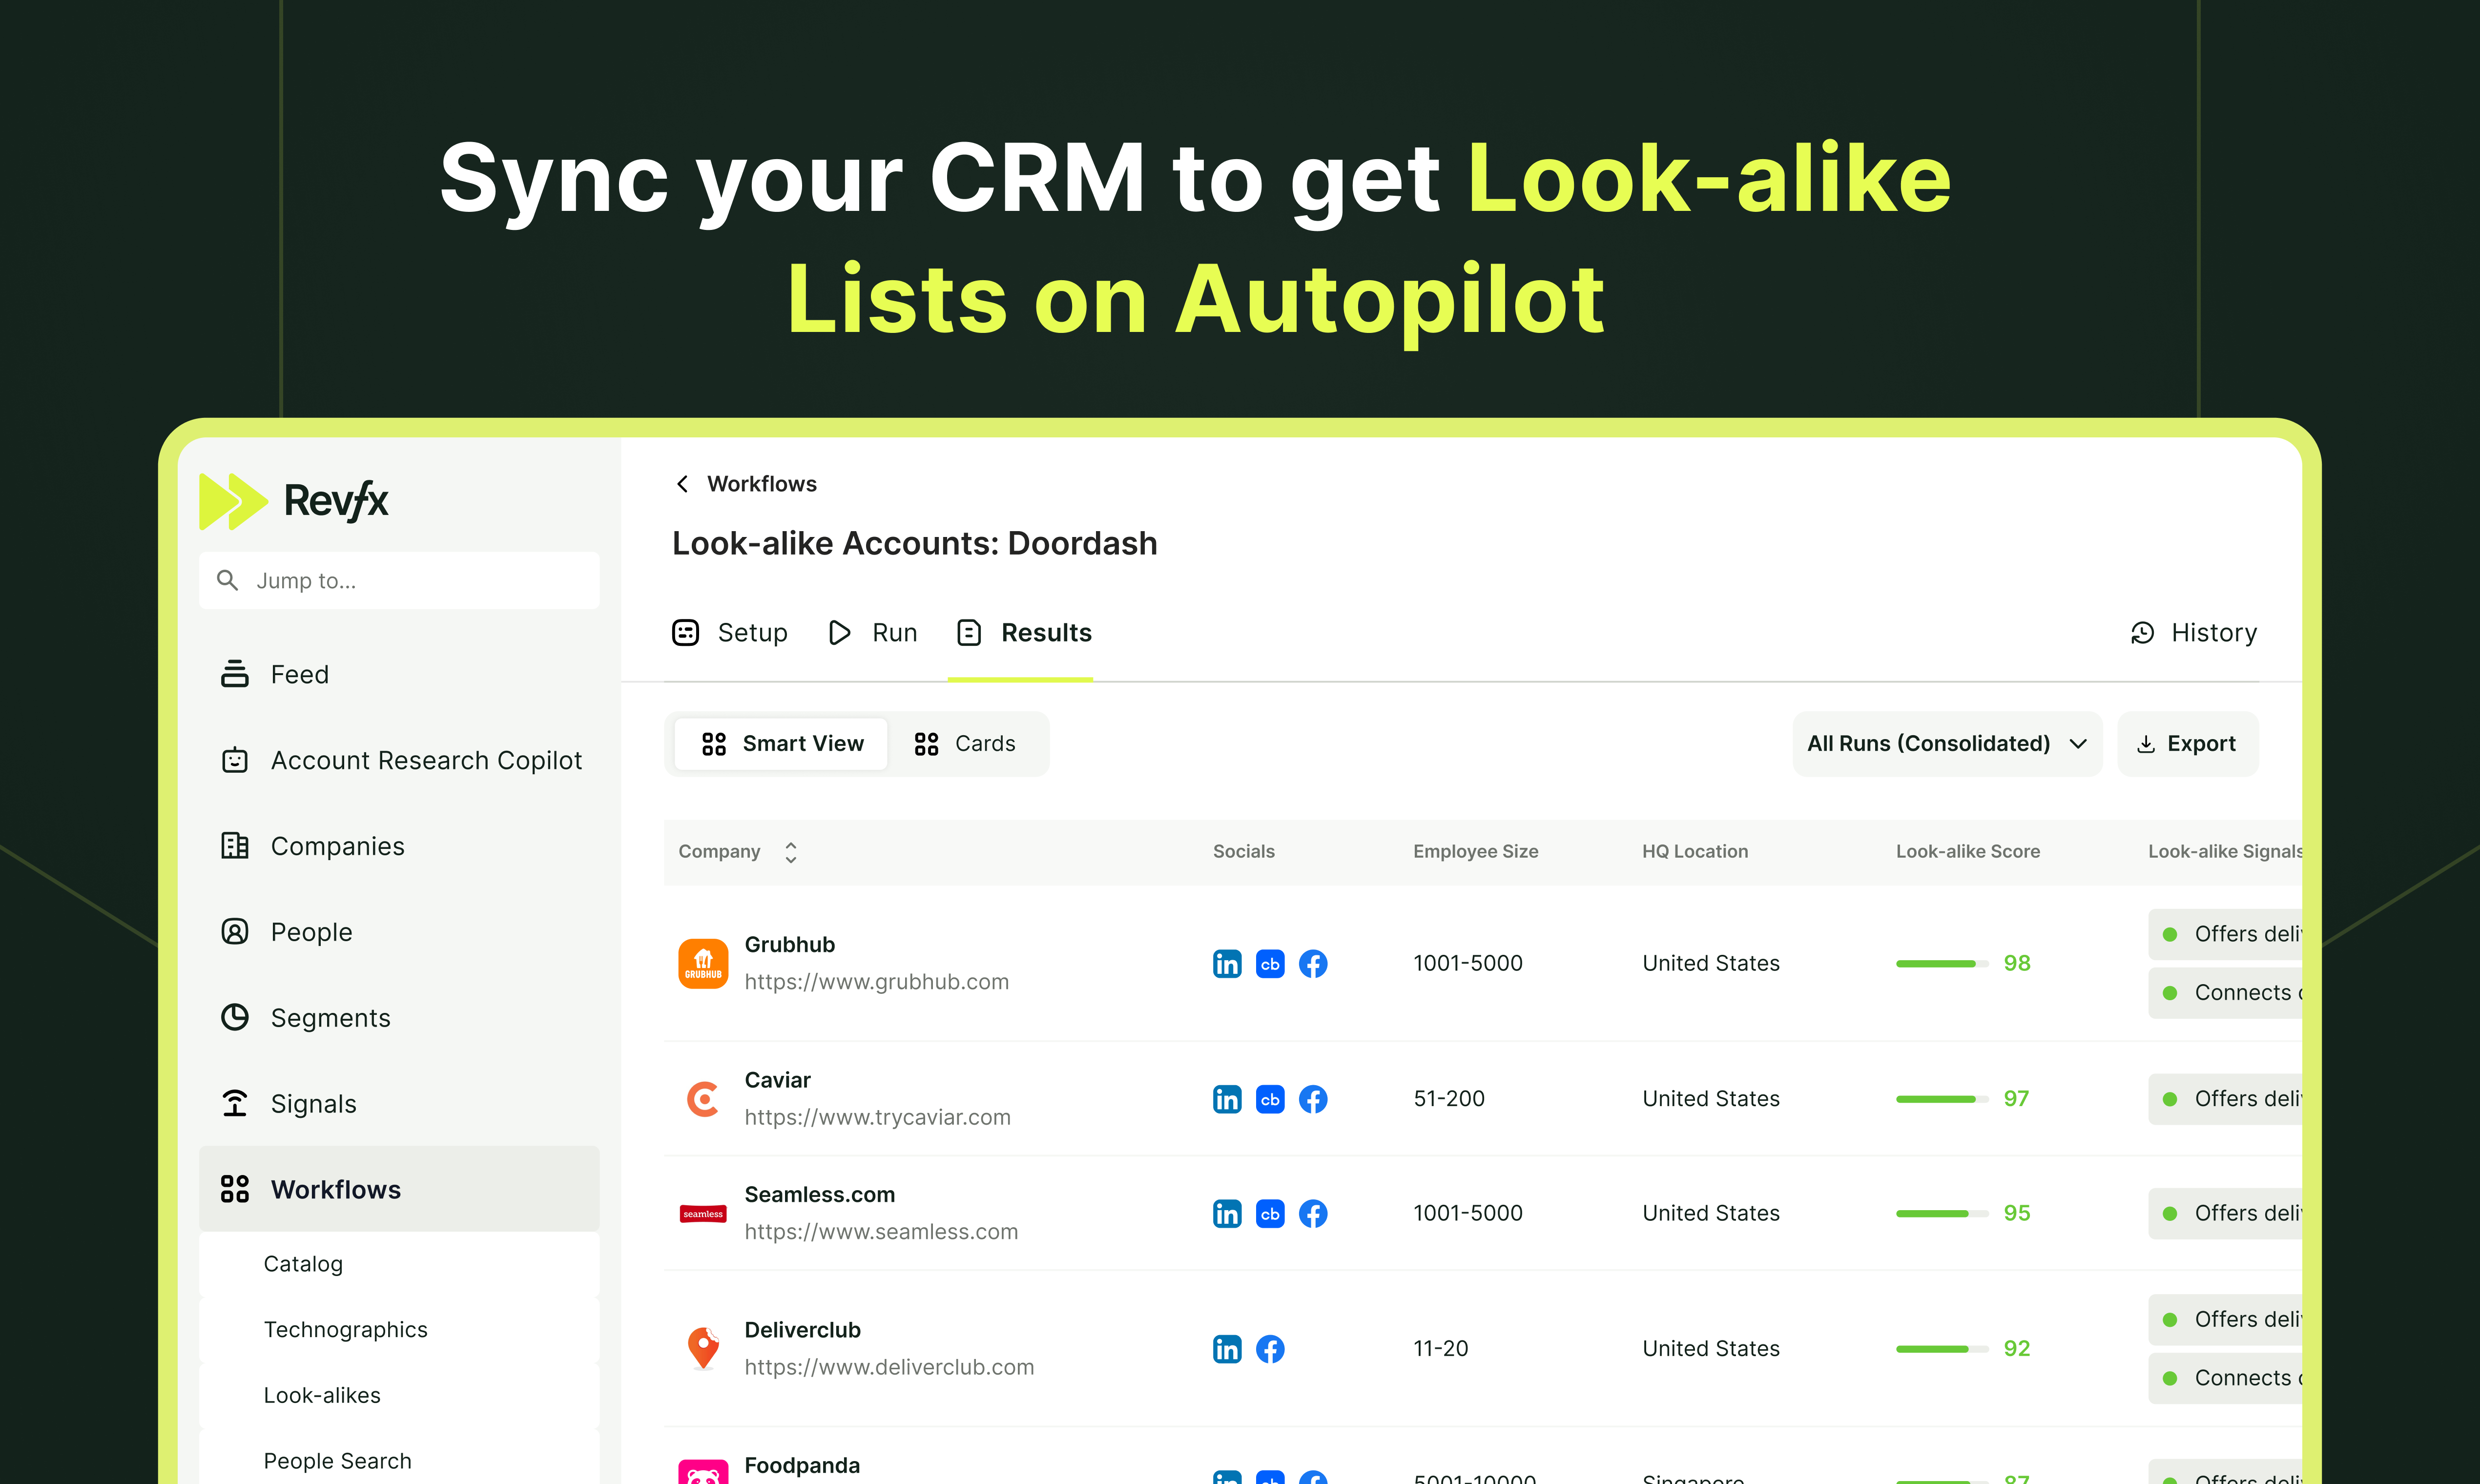Switch to the Setup tab
Screen dimensions: 2480x1484
tap(730, 633)
